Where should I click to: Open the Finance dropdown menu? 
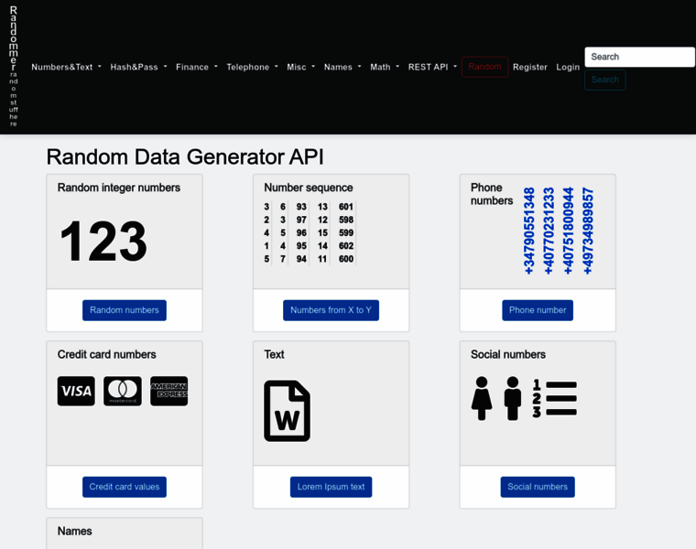pyautogui.click(x=197, y=67)
